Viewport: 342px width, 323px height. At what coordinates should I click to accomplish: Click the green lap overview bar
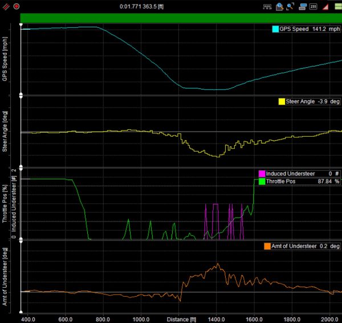(x=181, y=18)
